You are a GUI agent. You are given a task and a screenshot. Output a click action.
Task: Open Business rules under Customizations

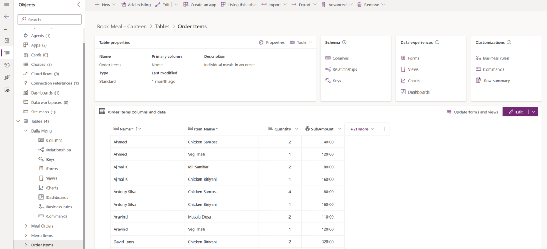coord(496,58)
